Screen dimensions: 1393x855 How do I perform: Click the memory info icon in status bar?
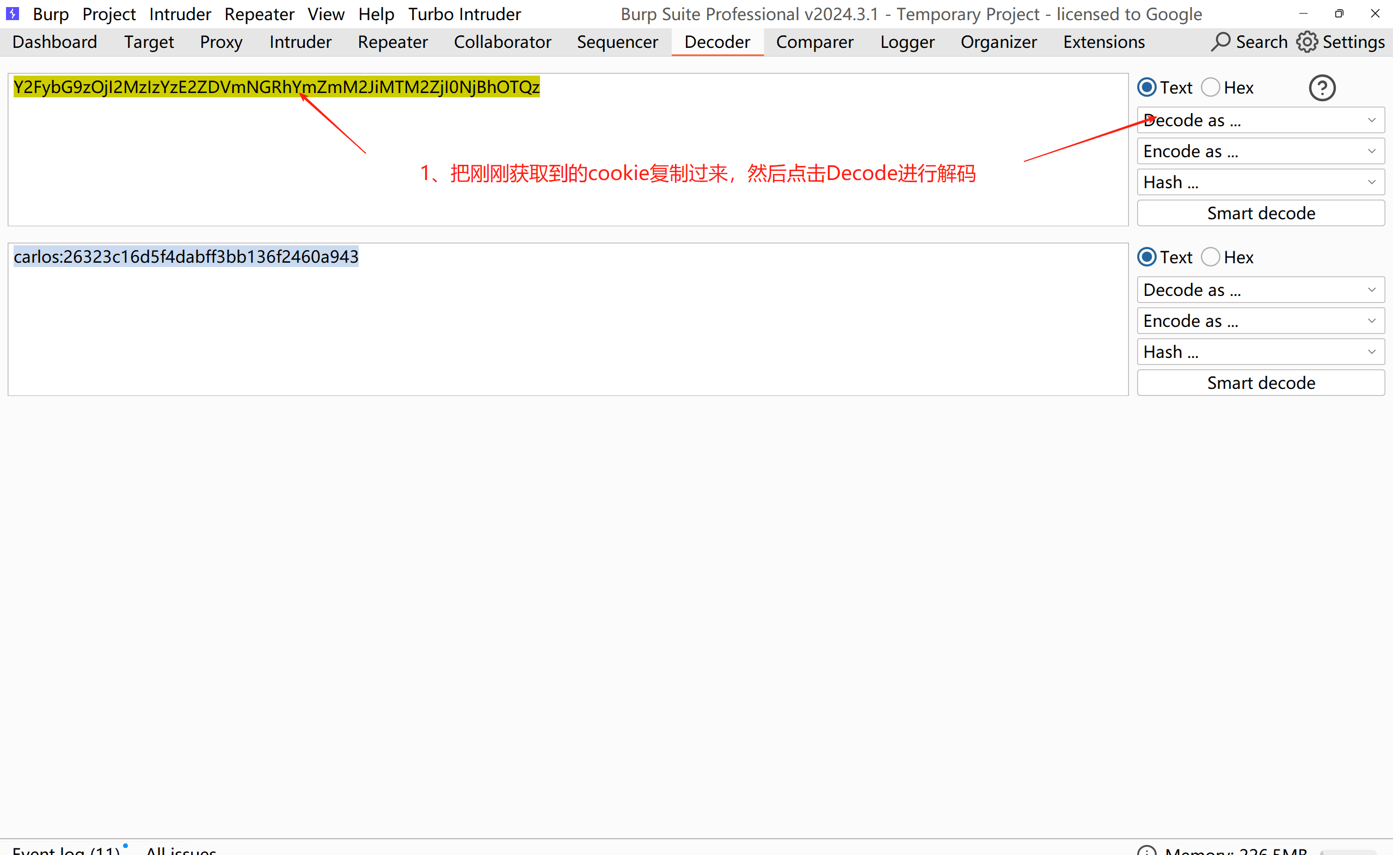(1147, 850)
